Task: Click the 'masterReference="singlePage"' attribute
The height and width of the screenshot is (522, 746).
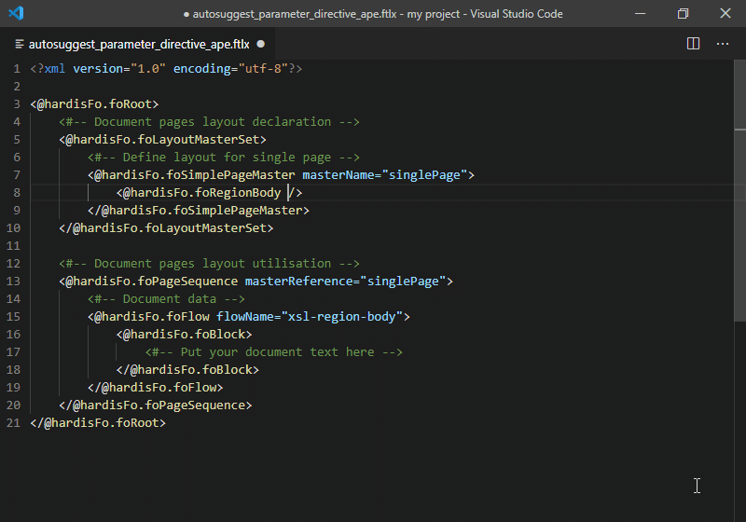Action: click(345, 281)
